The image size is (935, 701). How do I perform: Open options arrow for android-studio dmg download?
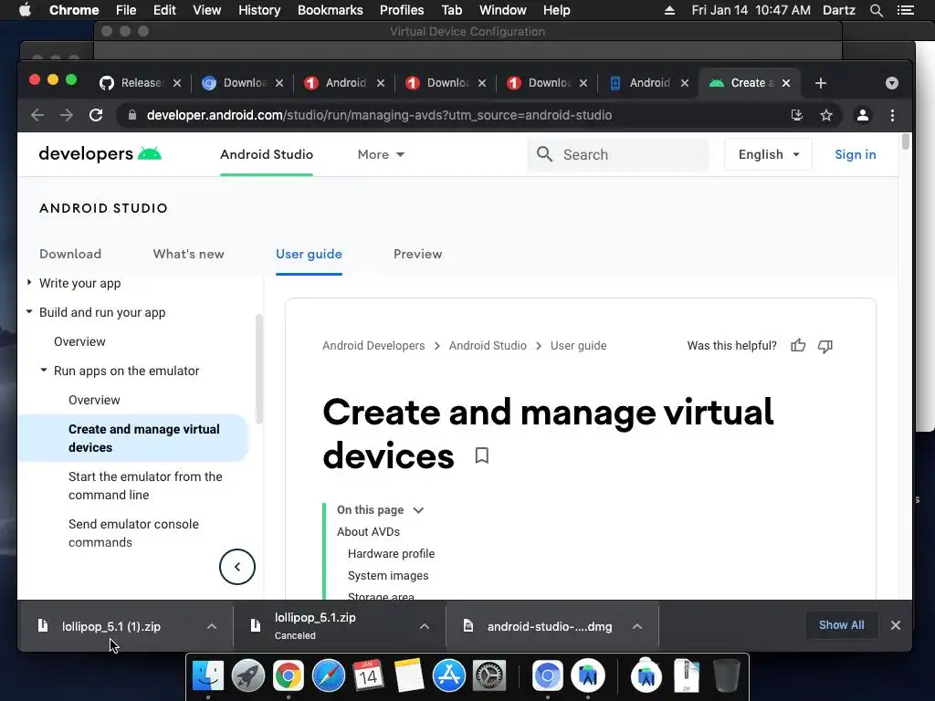tap(637, 626)
